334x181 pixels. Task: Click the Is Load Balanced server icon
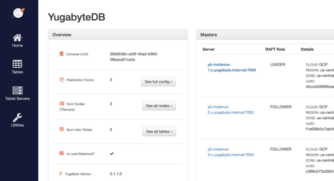[62, 153]
